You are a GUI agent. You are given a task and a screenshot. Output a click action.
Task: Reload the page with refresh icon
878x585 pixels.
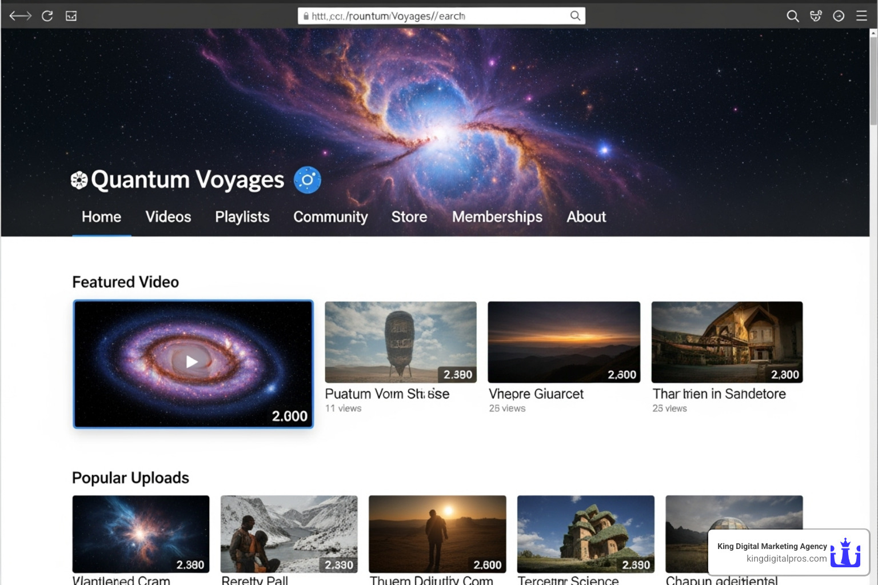click(x=47, y=16)
